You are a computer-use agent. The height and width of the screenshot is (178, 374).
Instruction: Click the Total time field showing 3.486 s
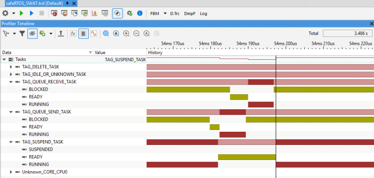(x=348, y=34)
